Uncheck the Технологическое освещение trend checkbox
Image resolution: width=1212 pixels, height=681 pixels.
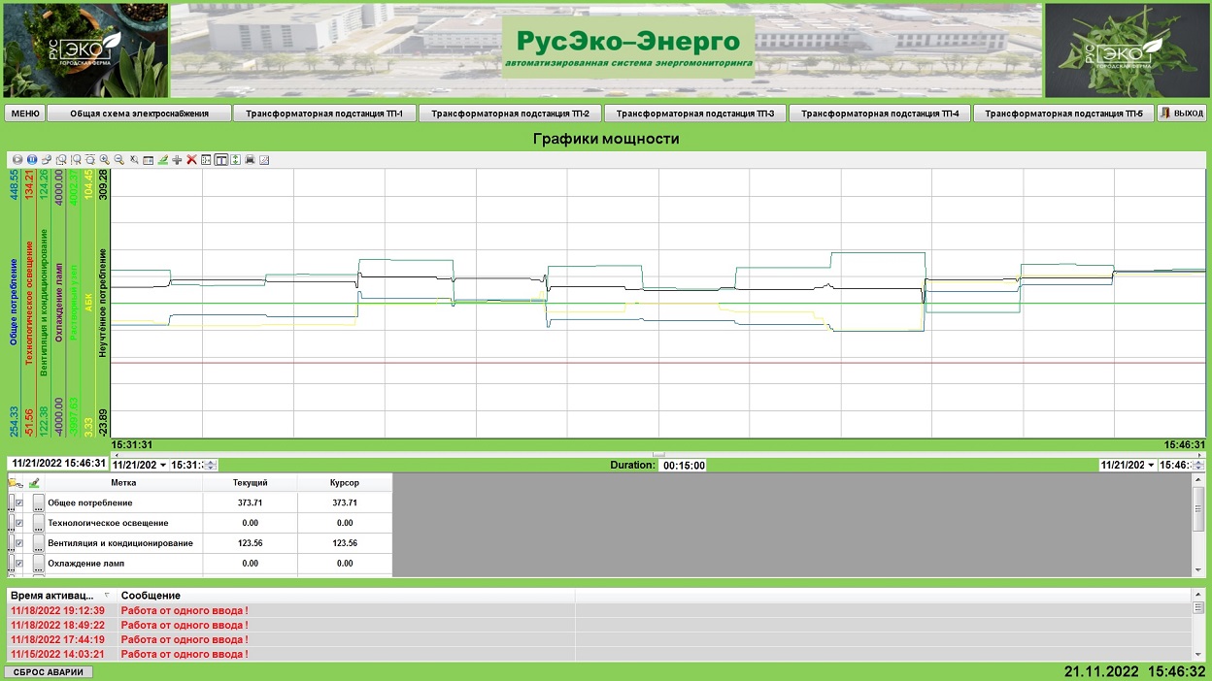coord(19,523)
